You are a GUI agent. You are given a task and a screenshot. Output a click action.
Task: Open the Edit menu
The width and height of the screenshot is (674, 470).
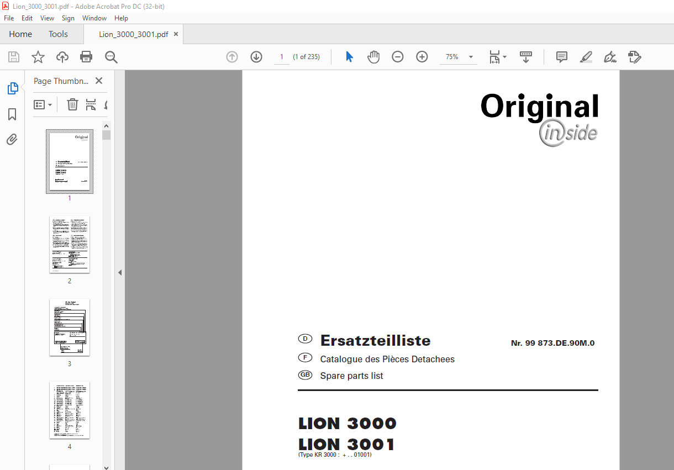[27, 18]
